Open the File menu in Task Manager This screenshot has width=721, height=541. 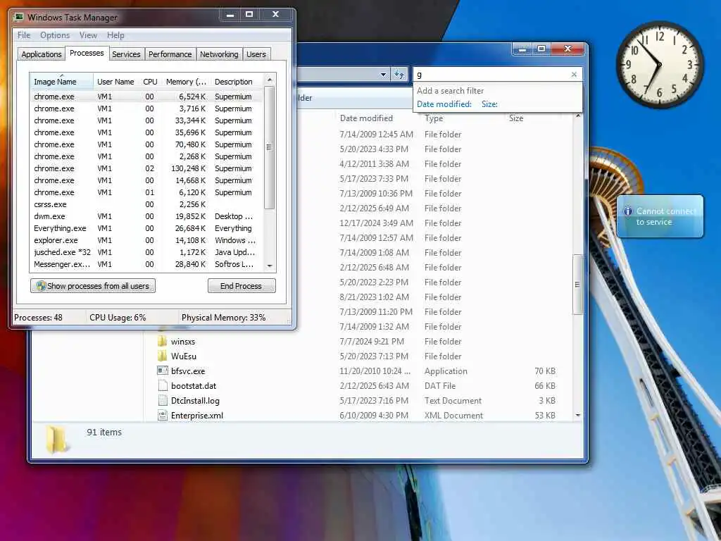point(24,35)
